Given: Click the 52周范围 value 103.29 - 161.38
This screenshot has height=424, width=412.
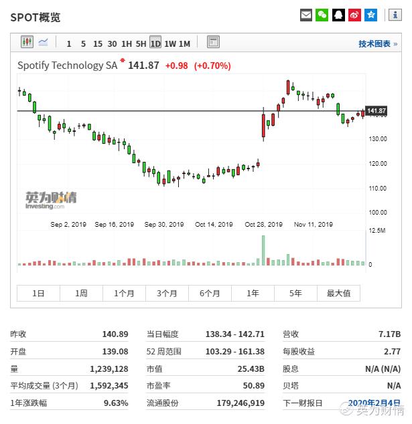Looking at the screenshot, I should (235, 351).
